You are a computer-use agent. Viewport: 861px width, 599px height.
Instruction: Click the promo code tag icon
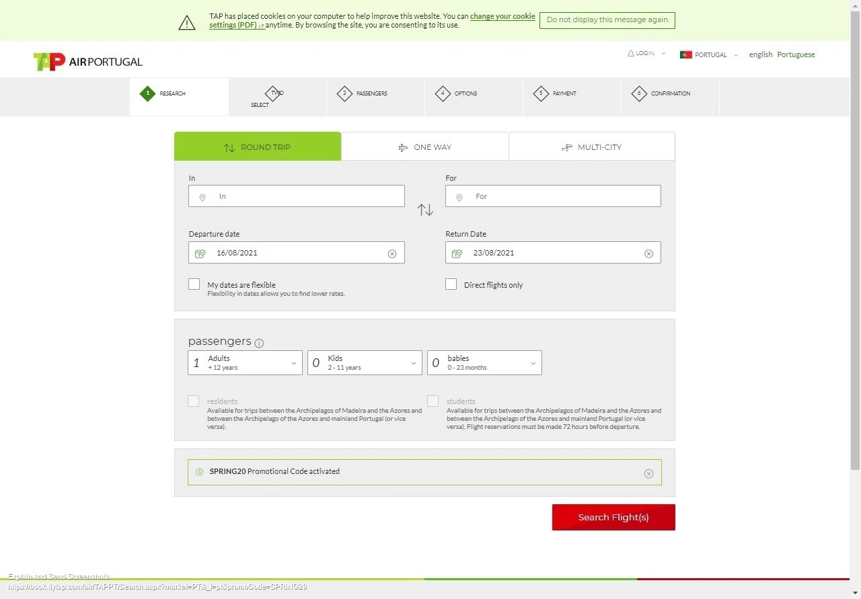click(199, 472)
